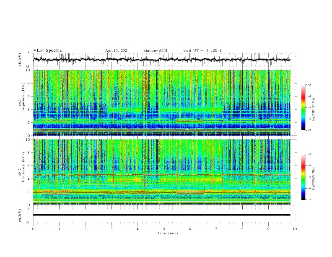The image size is (332, 257).
Task: Click time axis tick label "7"
Action: coord(216,229)
